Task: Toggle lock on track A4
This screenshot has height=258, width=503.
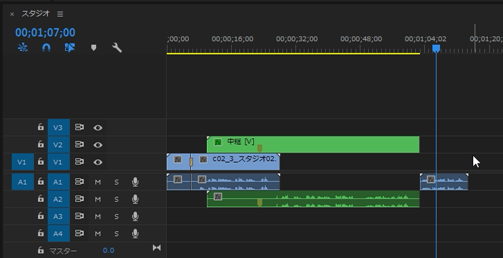Action: pos(40,233)
